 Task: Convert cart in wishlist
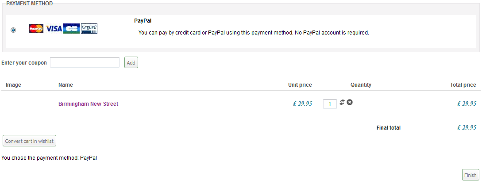point(30,141)
